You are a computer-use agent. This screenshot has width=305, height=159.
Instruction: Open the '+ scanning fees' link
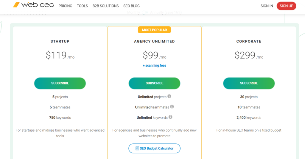(x=154, y=65)
